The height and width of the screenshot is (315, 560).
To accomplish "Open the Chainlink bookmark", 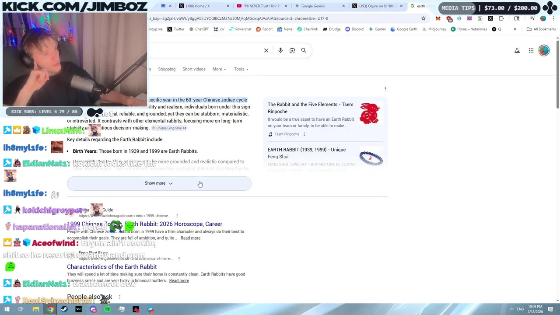I will point(307,29).
